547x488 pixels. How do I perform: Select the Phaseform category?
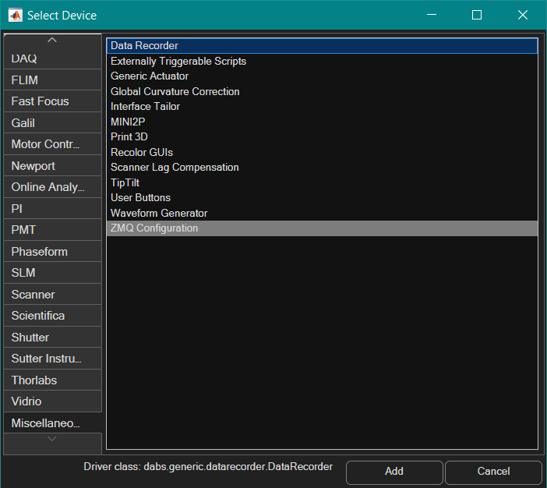pyautogui.click(x=53, y=252)
